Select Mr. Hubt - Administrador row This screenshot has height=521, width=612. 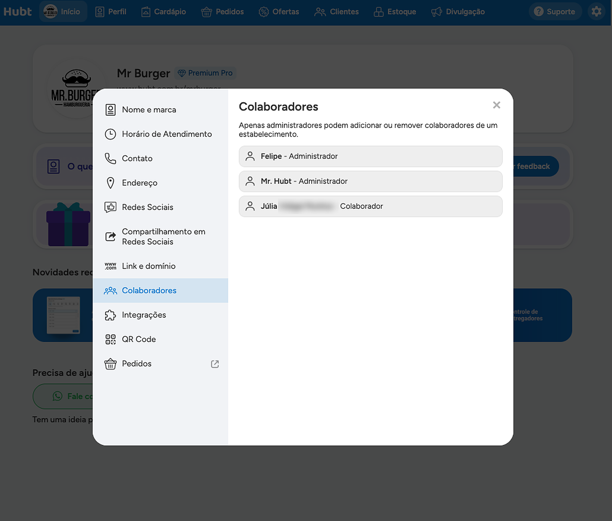coord(370,181)
